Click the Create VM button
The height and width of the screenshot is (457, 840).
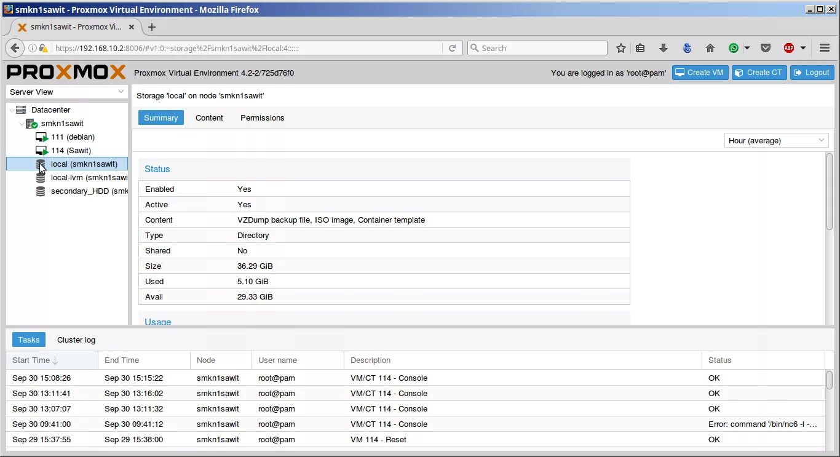[700, 73]
